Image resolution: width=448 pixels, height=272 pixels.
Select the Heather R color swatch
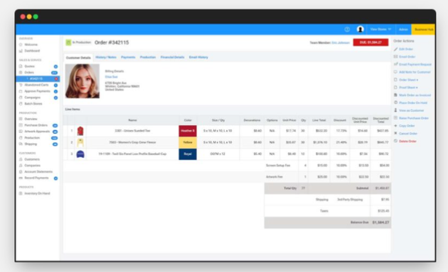coord(187,130)
